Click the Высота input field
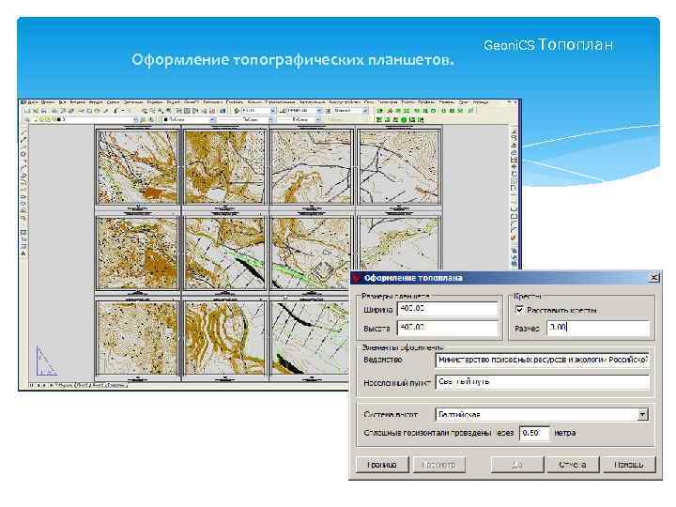 click(x=448, y=328)
